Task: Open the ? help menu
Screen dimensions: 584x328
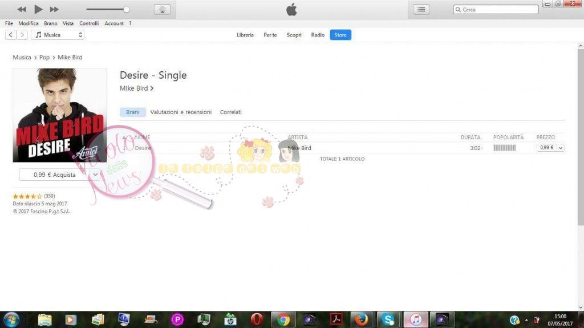Action: [x=131, y=23]
